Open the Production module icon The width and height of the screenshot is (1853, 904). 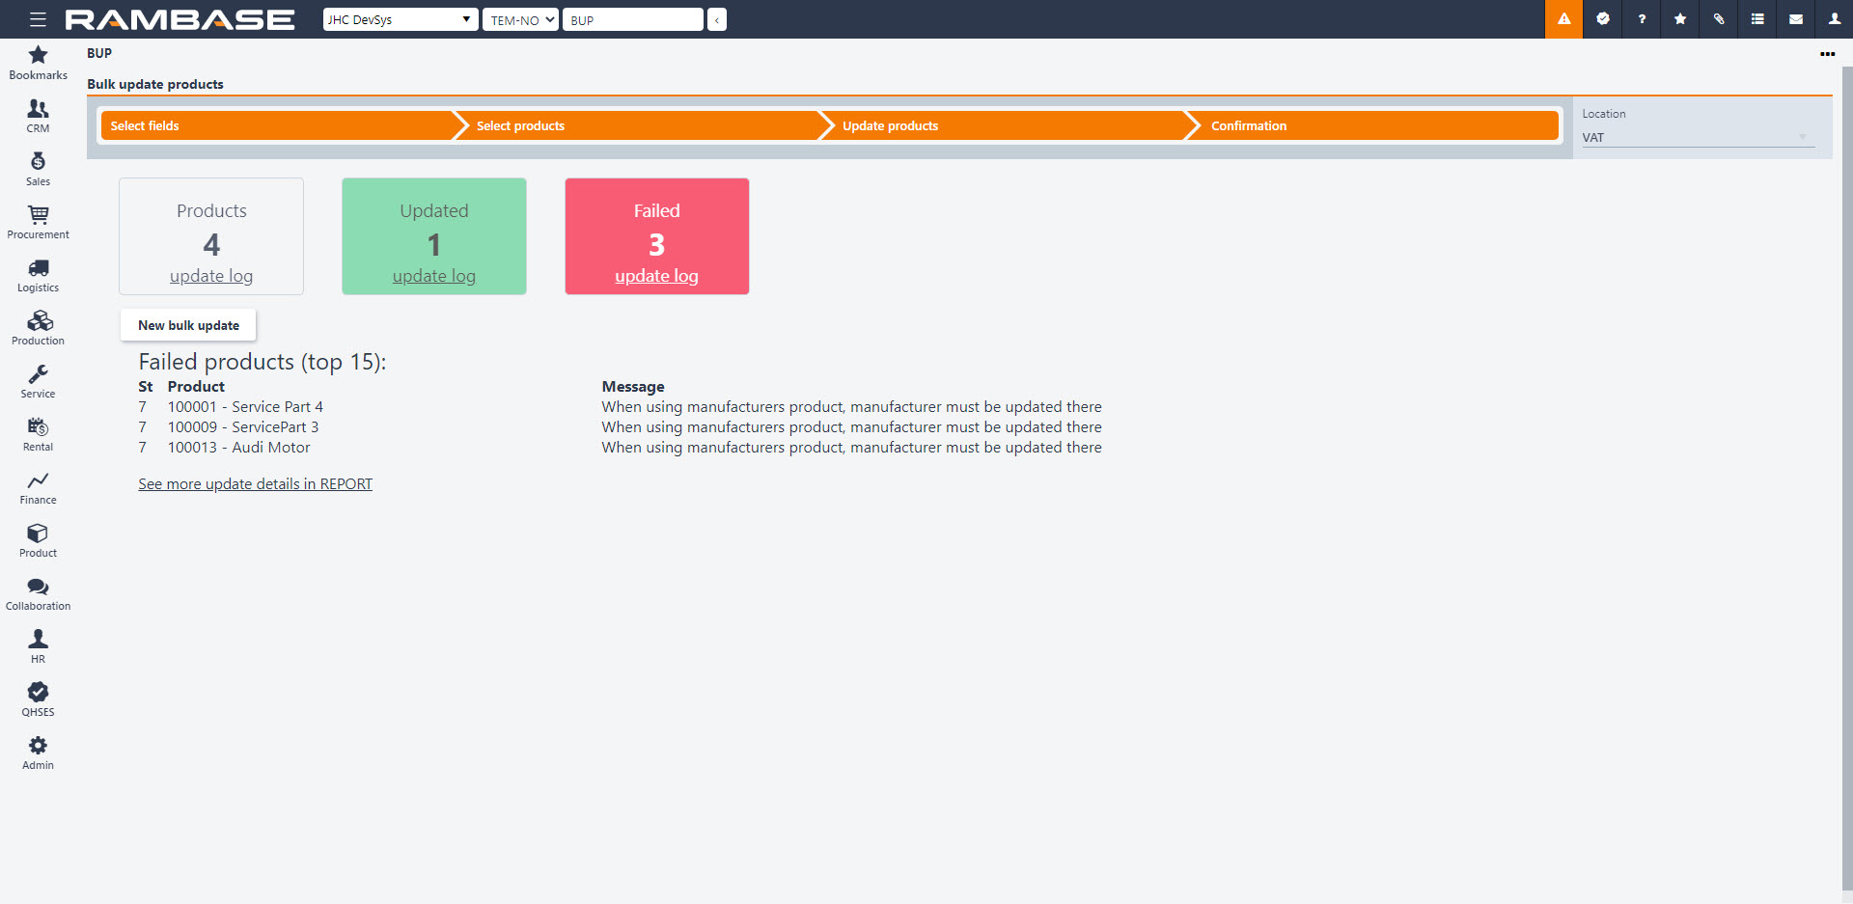click(x=38, y=328)
